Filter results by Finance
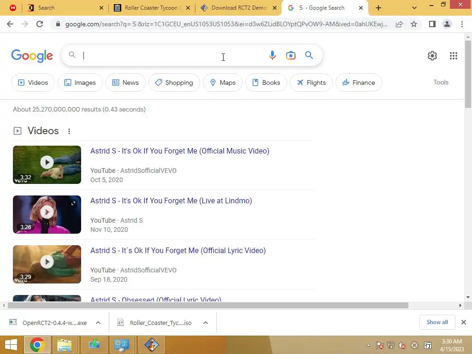 tap(359, 83)
